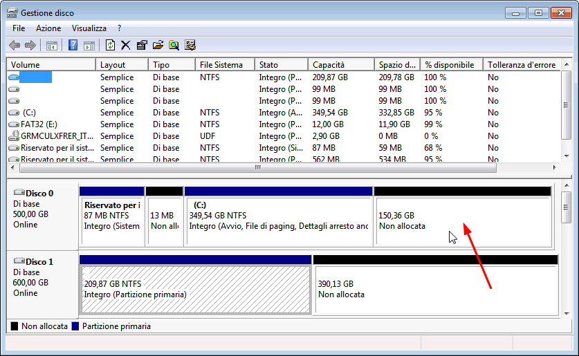Sort by the Tolleranza d'errore column header
This screenshot has height=356, width=579.
[522, 65]
